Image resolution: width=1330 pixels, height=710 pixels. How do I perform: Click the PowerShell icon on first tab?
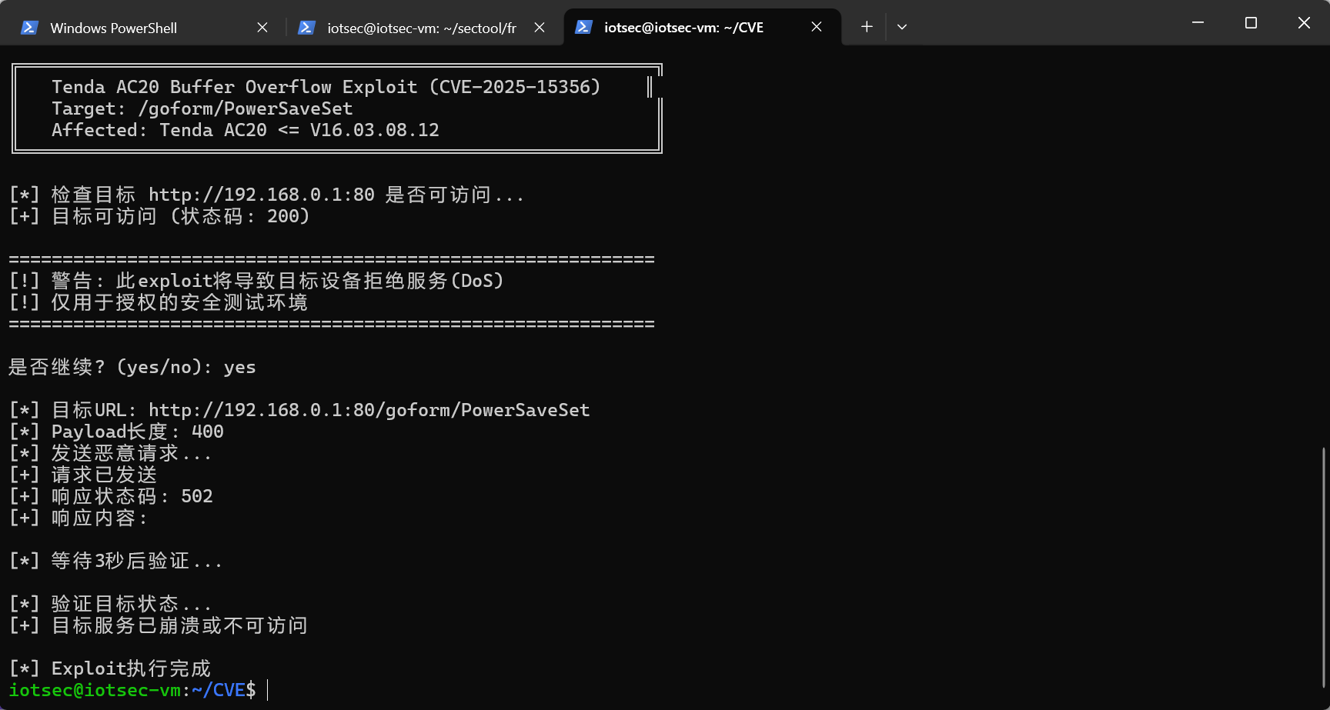tap(29, 28)
